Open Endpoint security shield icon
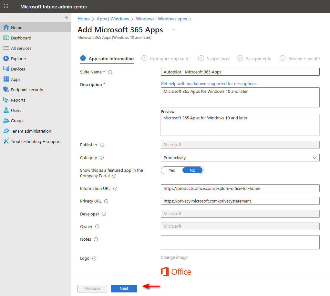330x296 pixels. (6, 90)
